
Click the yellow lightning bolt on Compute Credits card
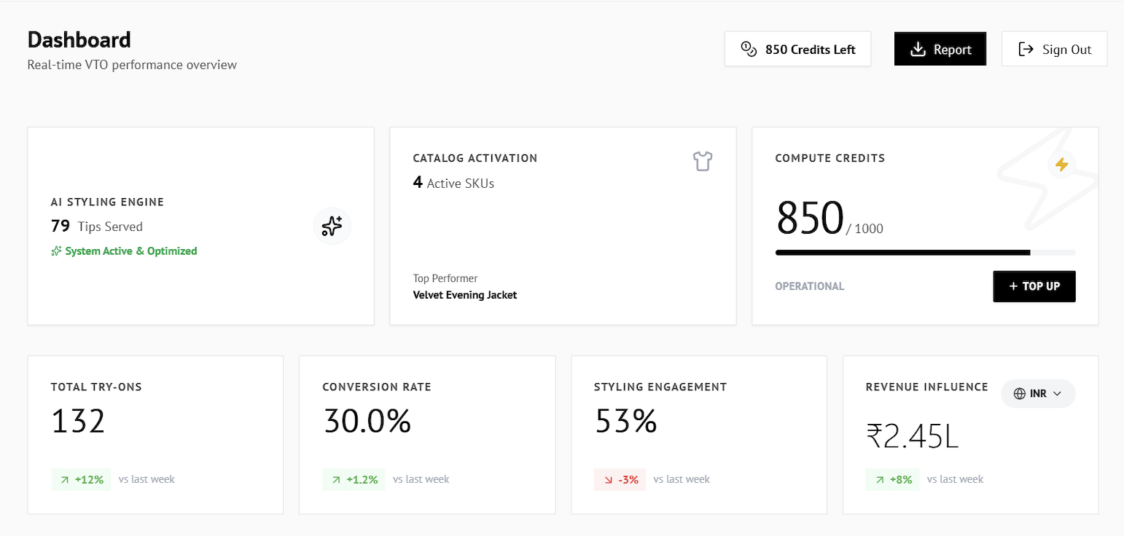pyautogui.click(x=1062, y=164)
